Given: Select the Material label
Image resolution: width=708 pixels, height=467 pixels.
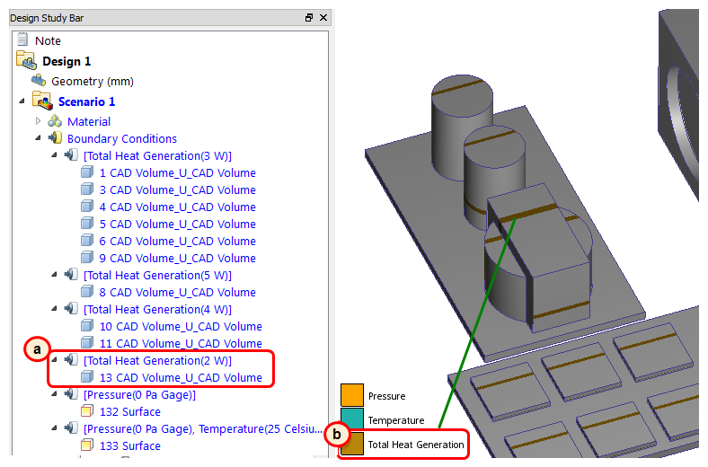Looking at the screenshot, I should click(x=89, y=121).
